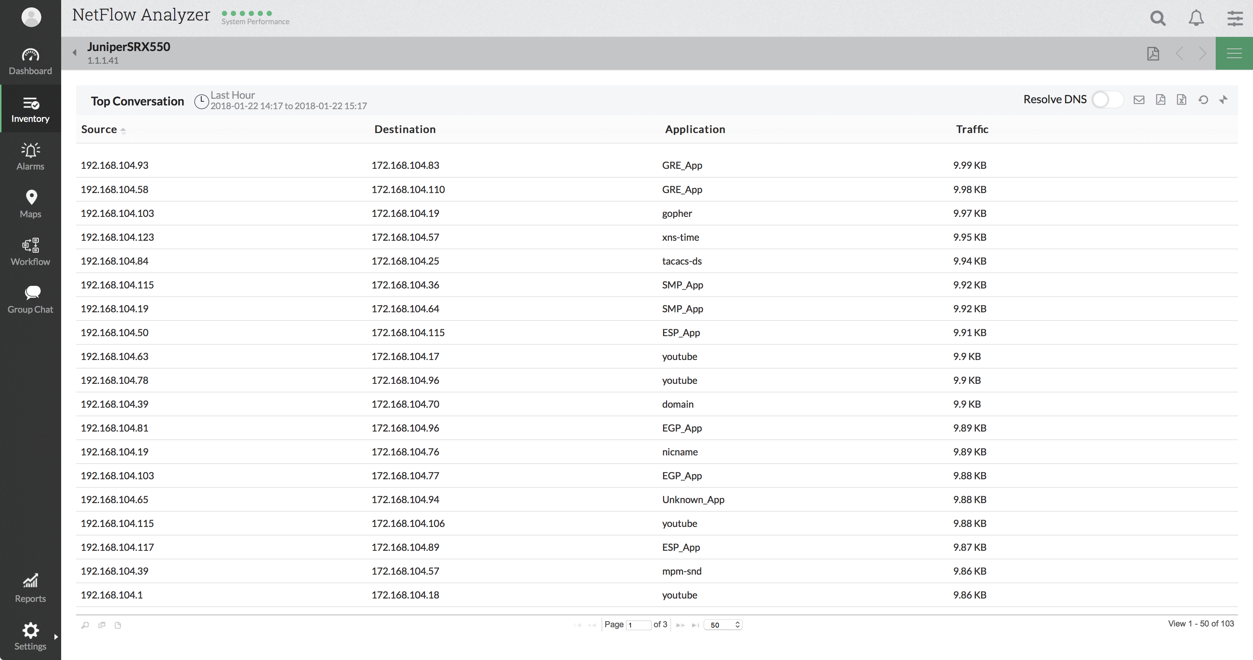Email the Top Conversation report
This screenshot has height=660, width=1253.
coord(1139,100)
